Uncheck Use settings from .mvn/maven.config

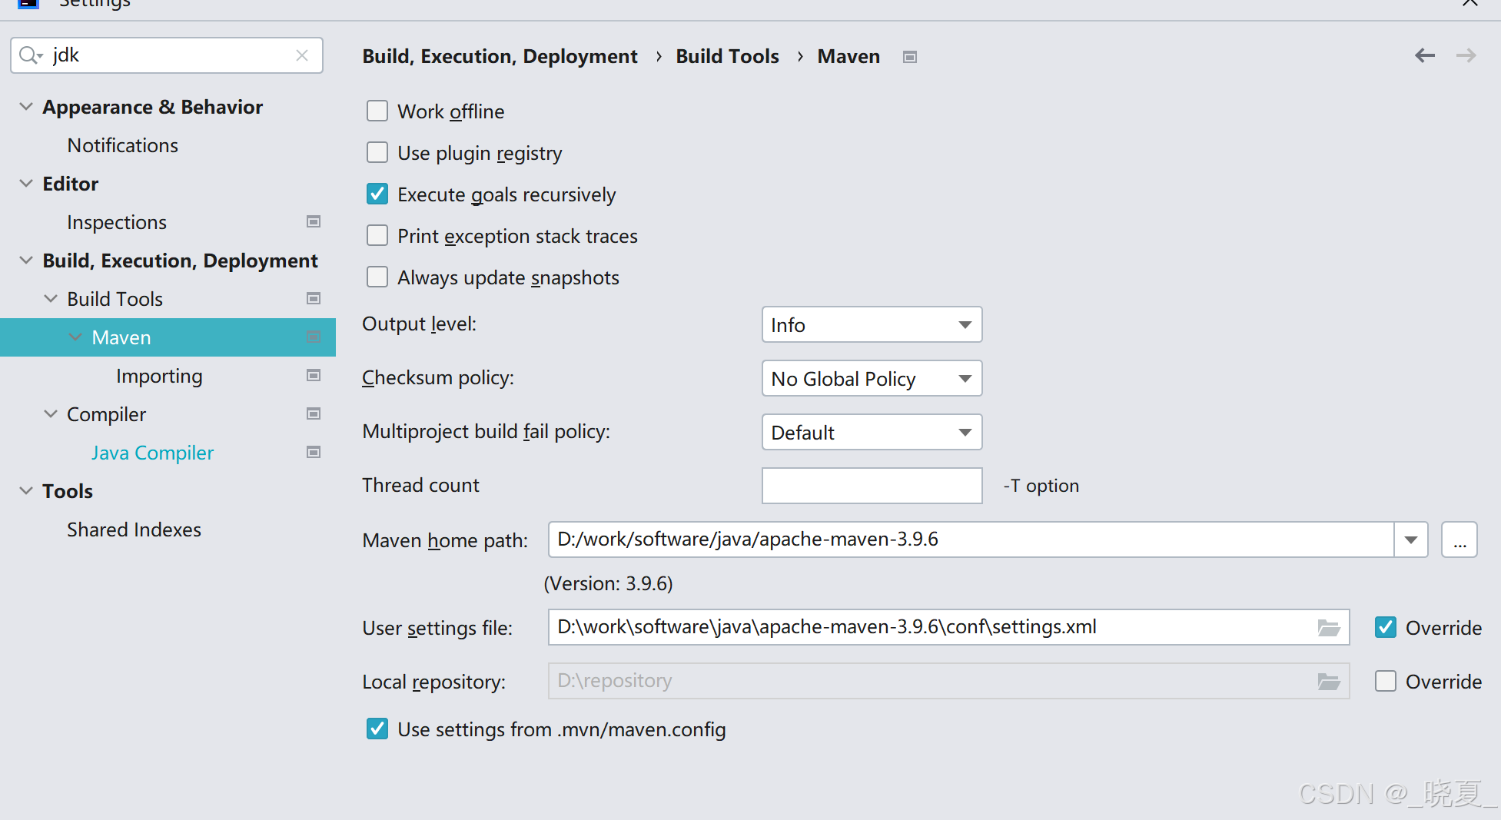(x=377, y=729)
